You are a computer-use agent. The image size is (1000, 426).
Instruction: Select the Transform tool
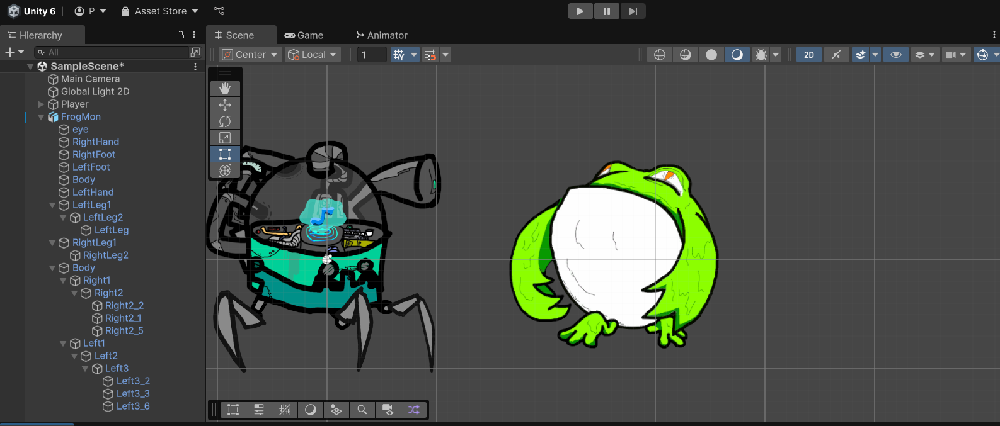(225, 171)
